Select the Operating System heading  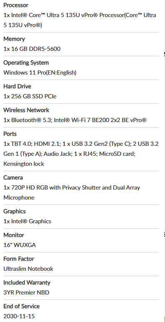click(x=26, y=62)
